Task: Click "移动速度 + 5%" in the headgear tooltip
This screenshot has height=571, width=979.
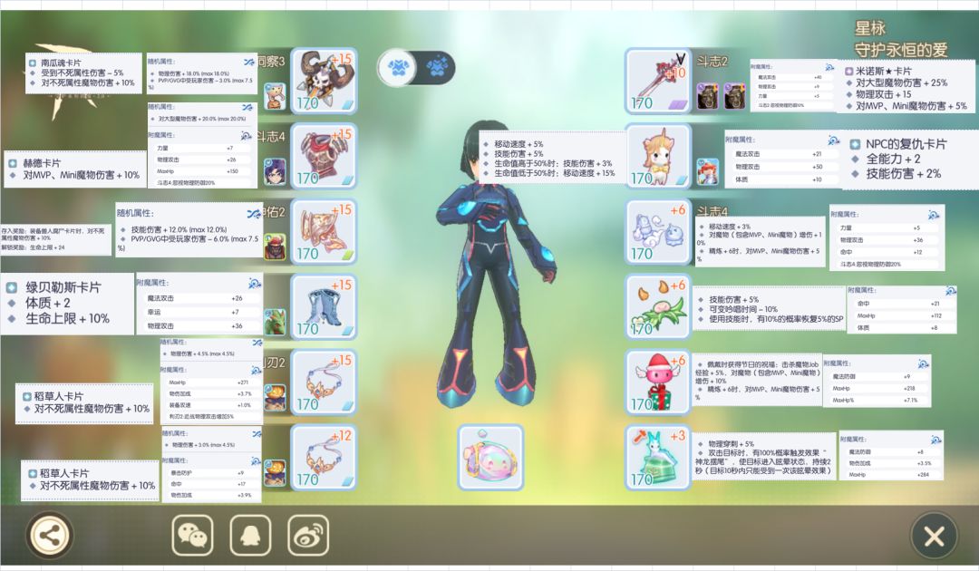Action: pyautogui.click(x=519, y=143)
